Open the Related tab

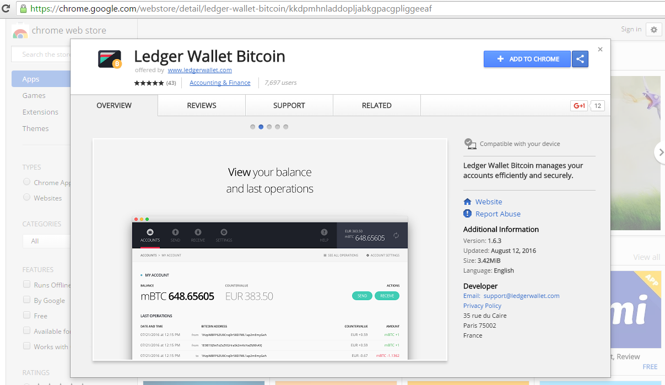point(377,105)
